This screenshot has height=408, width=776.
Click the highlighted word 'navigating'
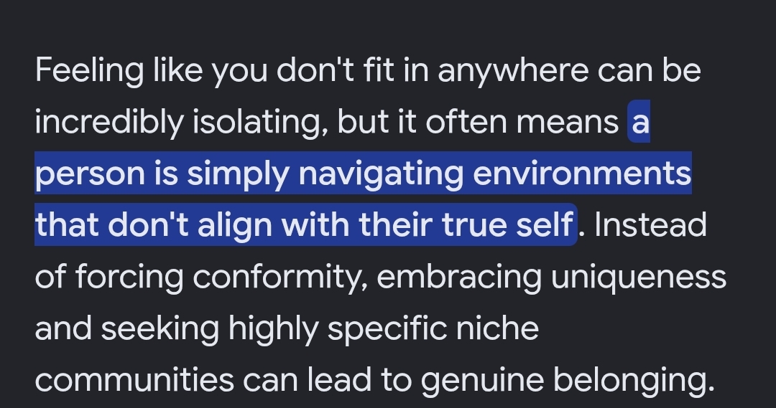coord(381,174)
